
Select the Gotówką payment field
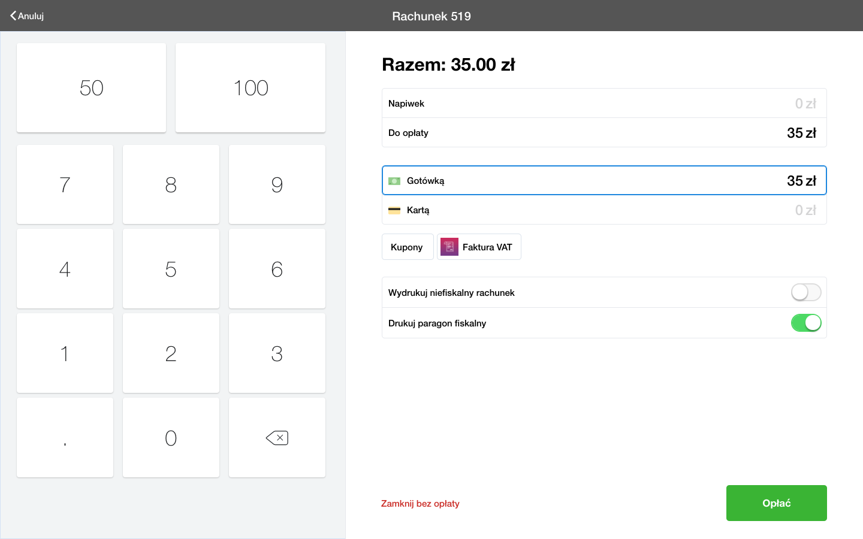tap(604, 180)
